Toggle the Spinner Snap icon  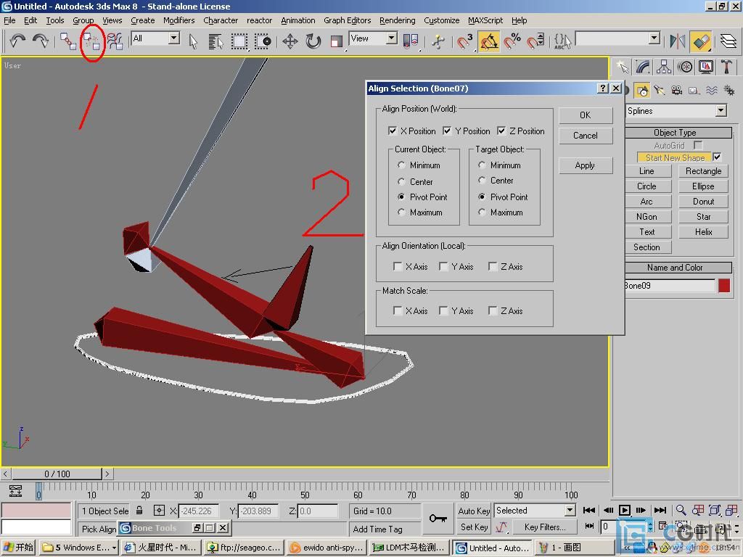click(535, 41)
